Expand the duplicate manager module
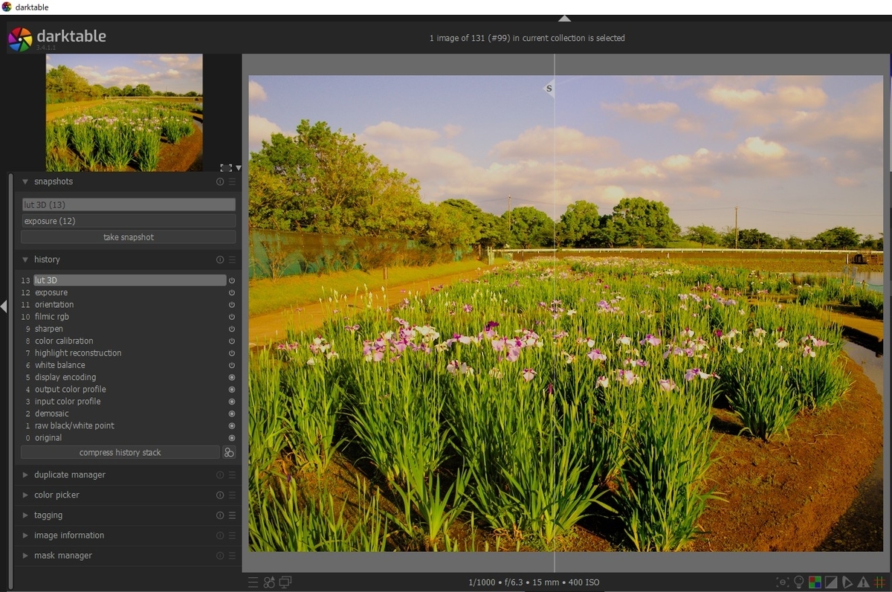Image resolution: width=892 pixels, height=592 pixels. (25, 475)
